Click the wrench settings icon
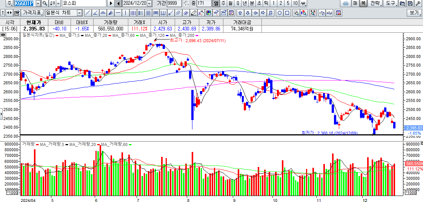The image size is (423, 202). pos(418,3)
